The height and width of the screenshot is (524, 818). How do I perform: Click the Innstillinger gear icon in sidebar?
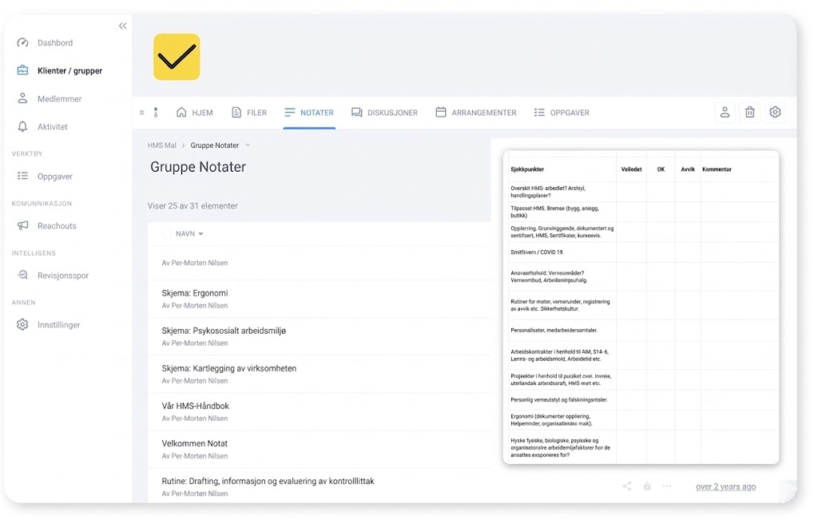22,324
